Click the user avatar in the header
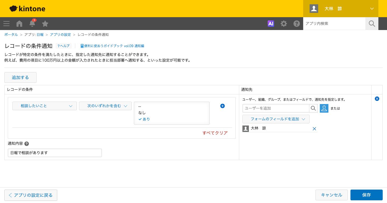 click(x=314, y=9)
